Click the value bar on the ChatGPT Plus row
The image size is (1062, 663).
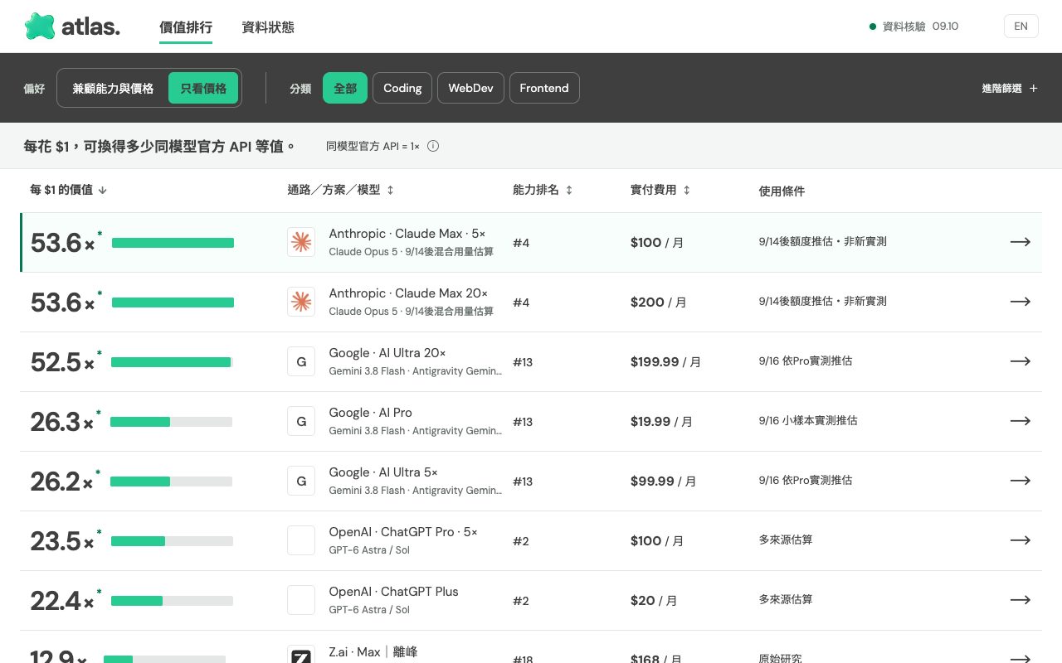point(172,601)
